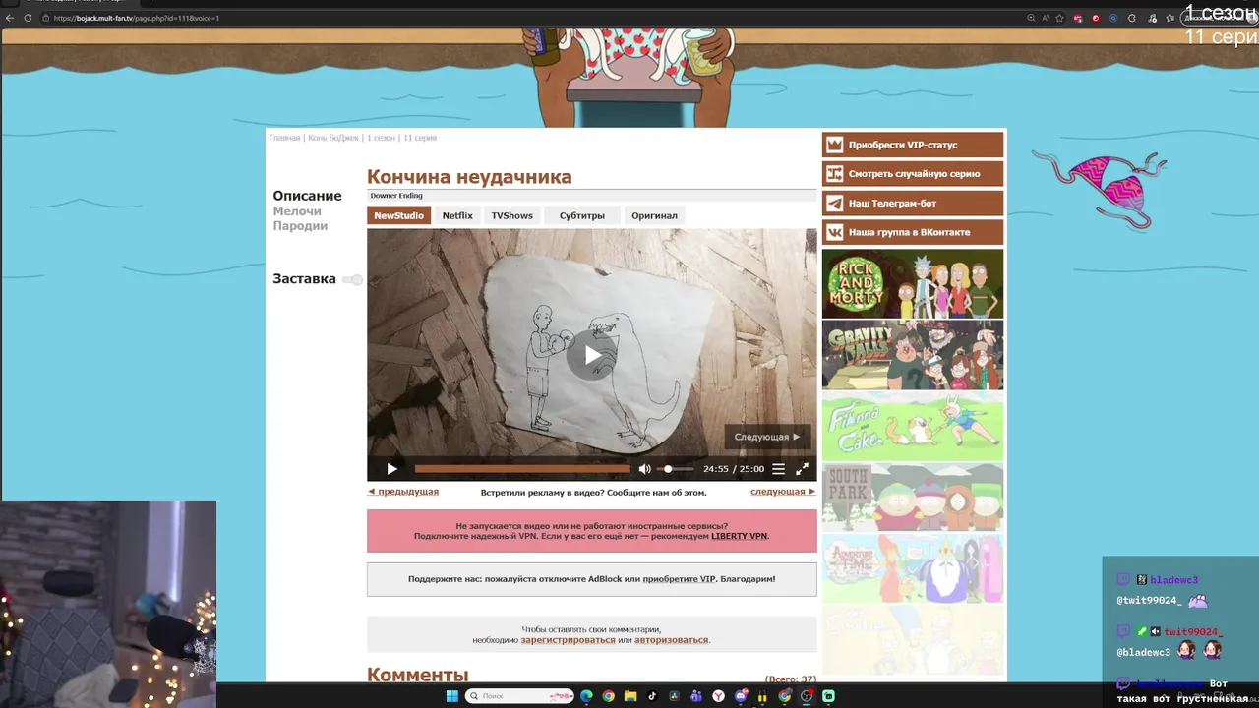Click the зарегистрироваться link

click(568, 640)
